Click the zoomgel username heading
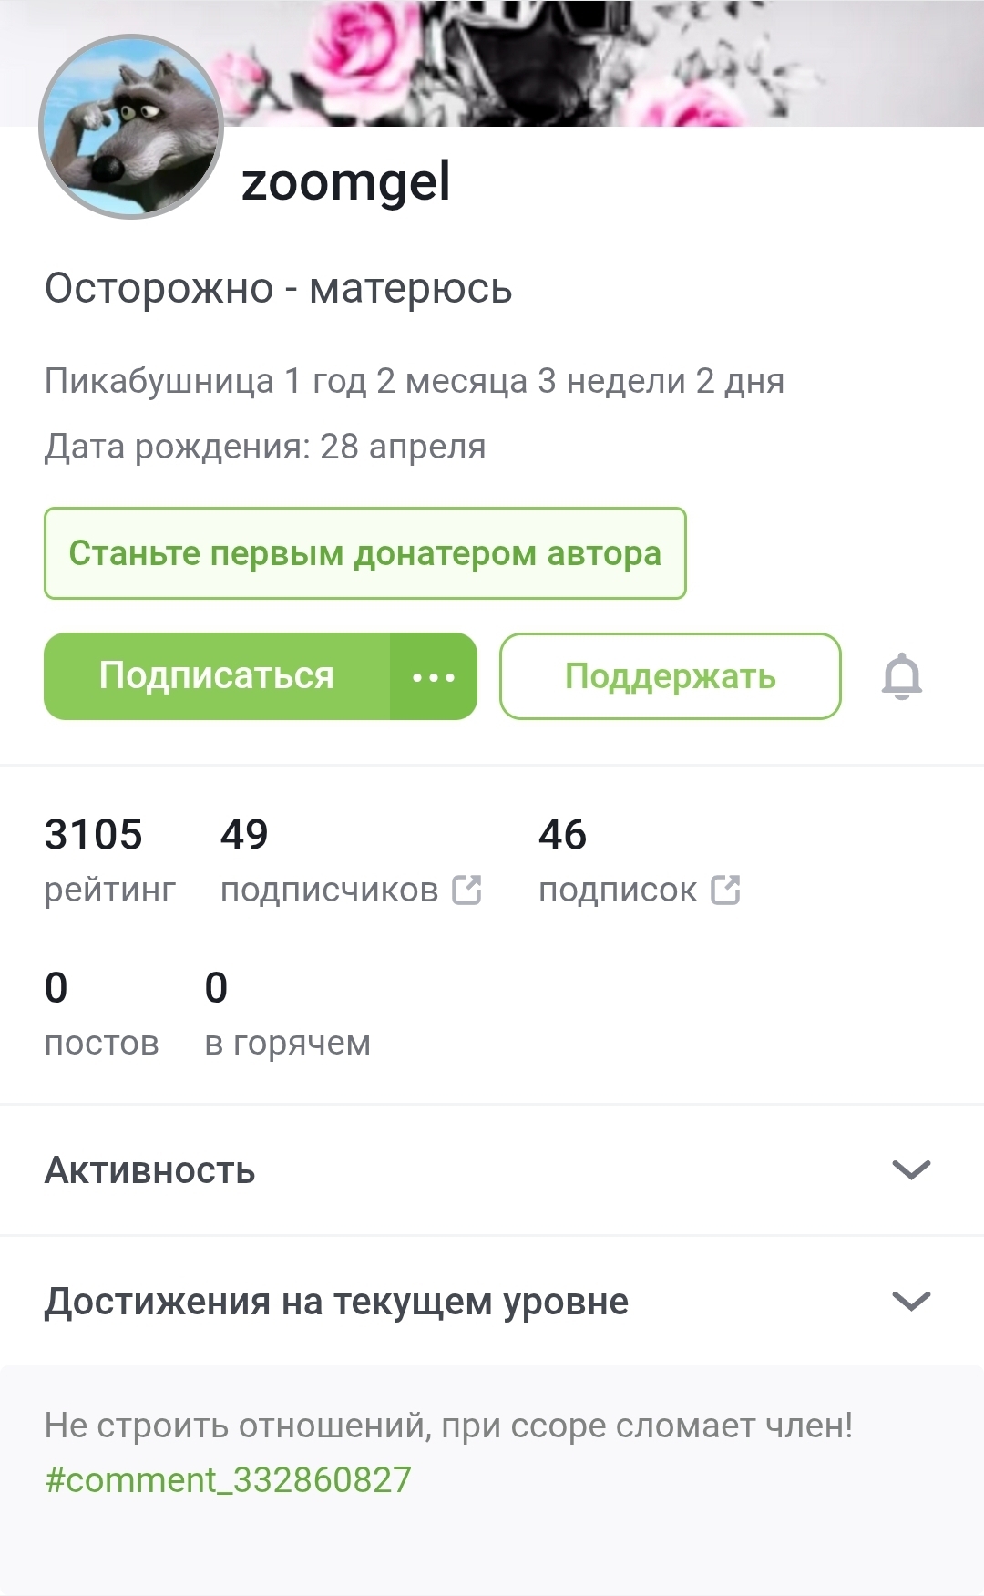Viewport: 984px width, 1596px height. click(x=345, y=181)
